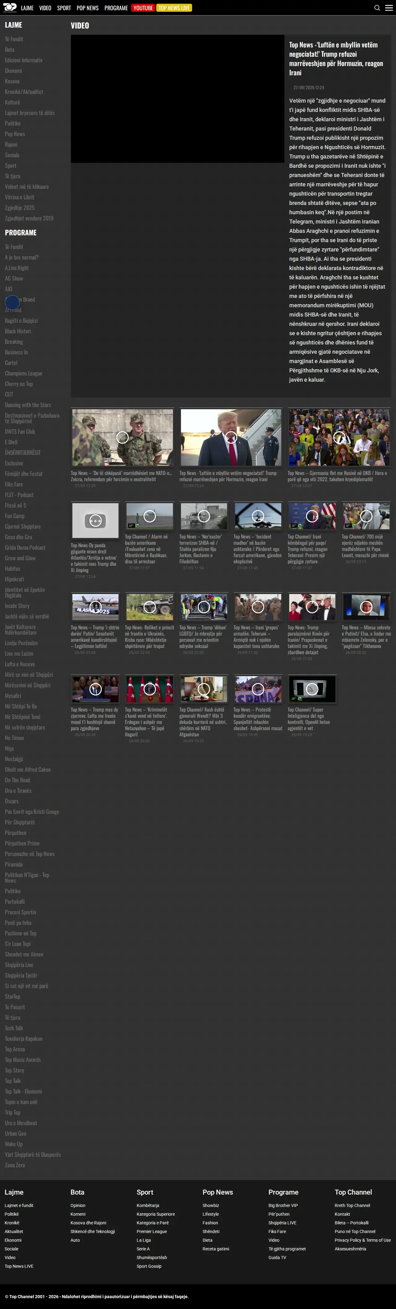Select the YOUTUBE menu item
The height and width of the screenshot is (1309, 396).
tap(143, 8)
